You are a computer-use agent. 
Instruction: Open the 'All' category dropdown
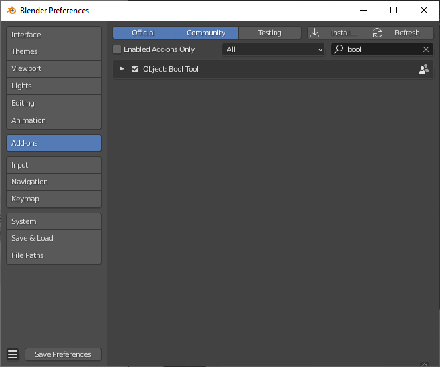[273, 49]
